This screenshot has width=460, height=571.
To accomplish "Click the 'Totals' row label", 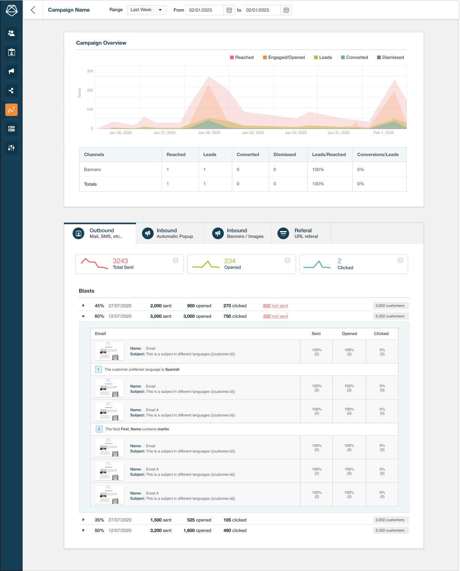I will coord(90,184).
